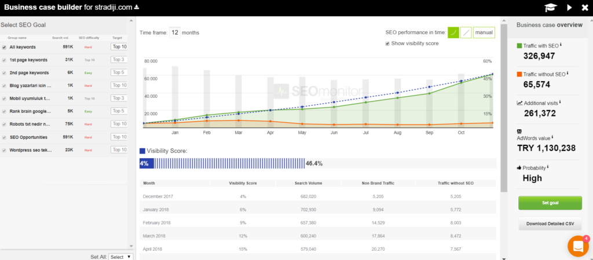This screenshot has height=260, width=593.
Task: Click info icon beside Traffic without SEO
Action: pyautogui.click(x=568, y=74)
